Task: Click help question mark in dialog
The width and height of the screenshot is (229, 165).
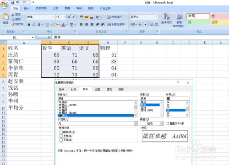Action: [x=178, y=83]
